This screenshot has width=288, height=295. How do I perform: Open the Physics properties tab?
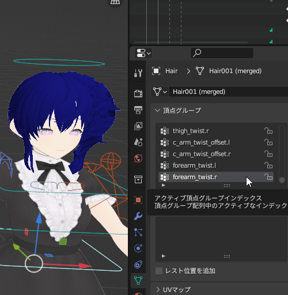point(138,248)
